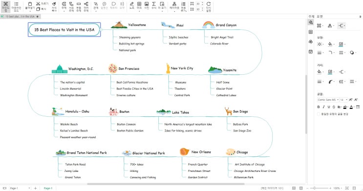This screenshot has height=191, width=363.
Task: Activate the Format Painter brush
Action: [54, 6]
